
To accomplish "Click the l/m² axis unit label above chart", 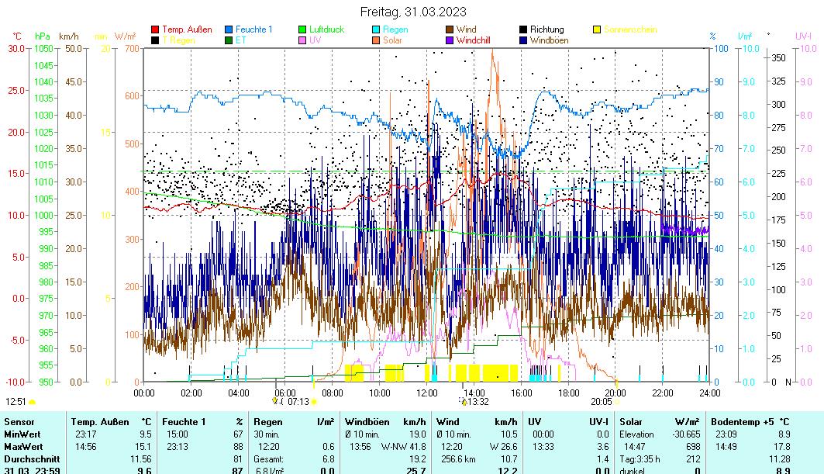I will (745, 36).
